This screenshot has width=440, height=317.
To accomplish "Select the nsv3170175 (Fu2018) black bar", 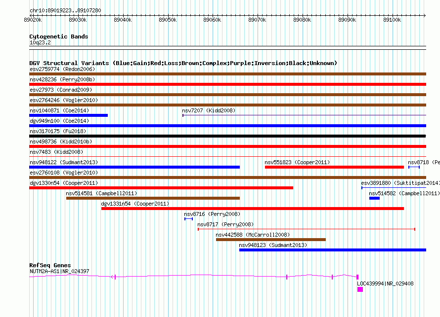I will pyautogui.click(x=227, y=136).
